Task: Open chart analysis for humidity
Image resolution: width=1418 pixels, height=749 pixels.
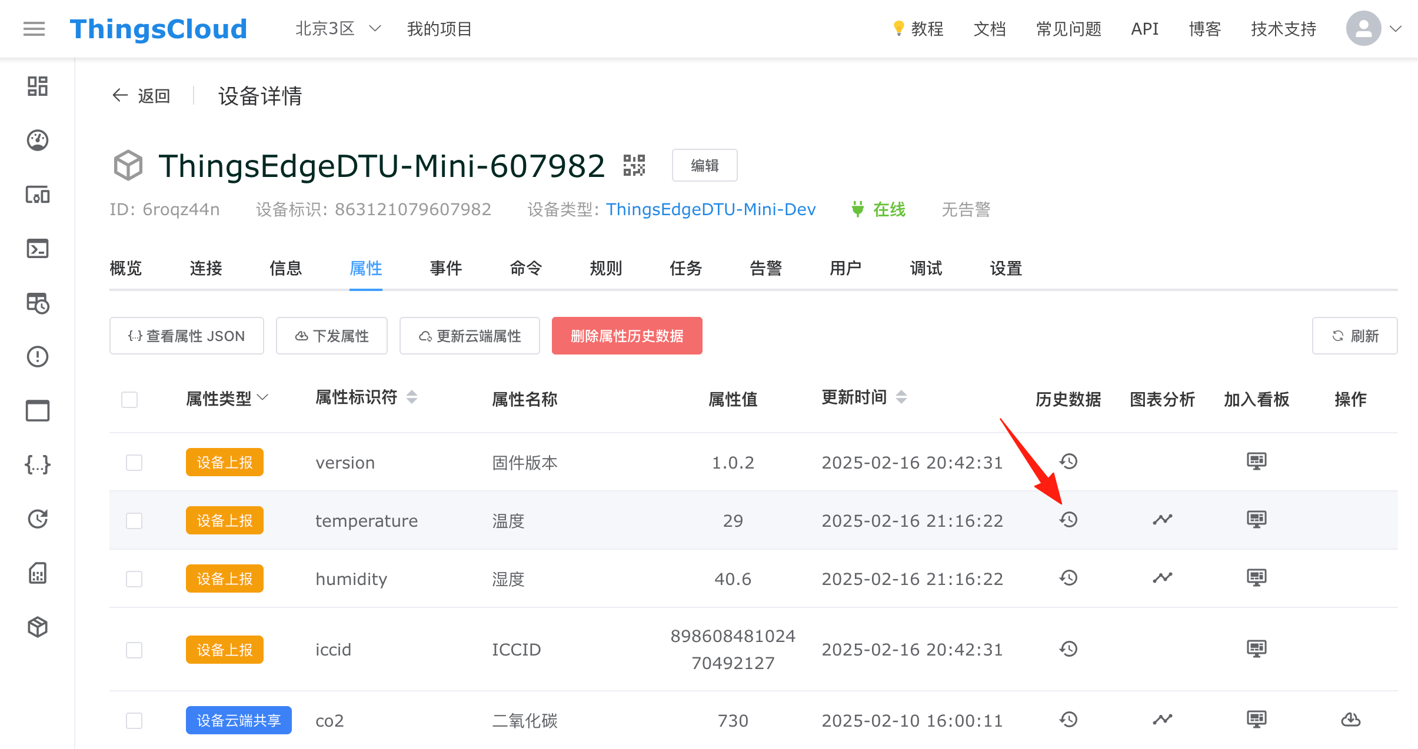Action: point(1163,578)
